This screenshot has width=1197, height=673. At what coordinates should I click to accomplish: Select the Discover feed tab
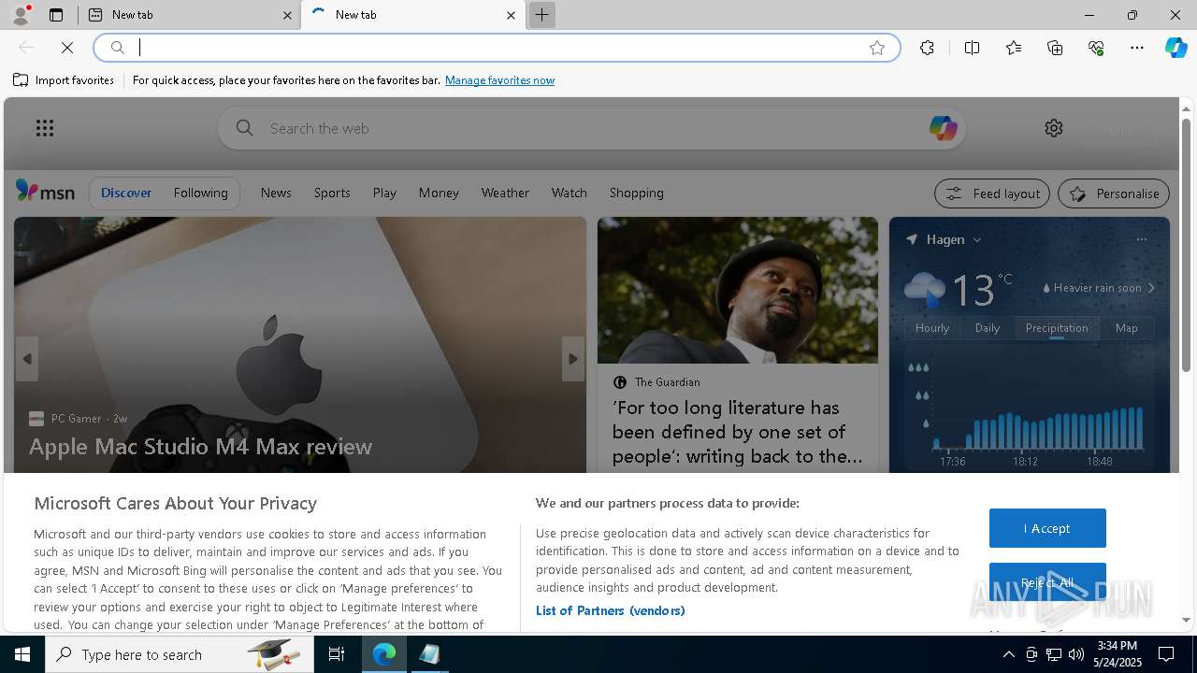point(126,193)
